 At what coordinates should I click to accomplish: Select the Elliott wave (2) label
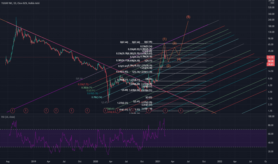click(169, 66)
